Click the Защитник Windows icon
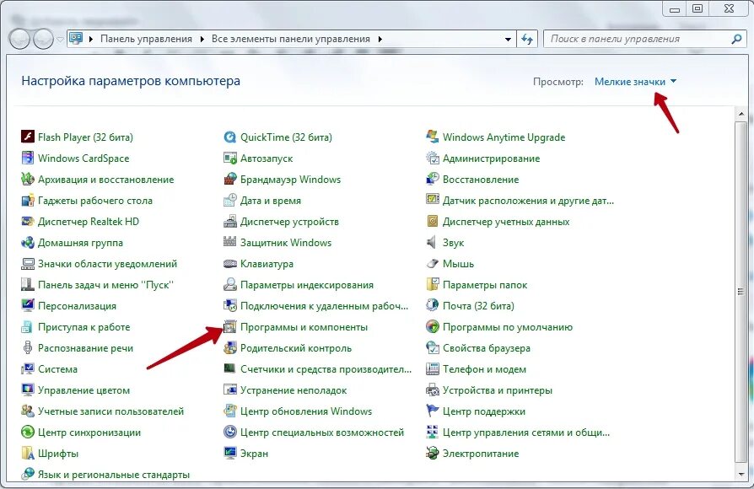This screenshot has height=489, width=754. (230, 242)
